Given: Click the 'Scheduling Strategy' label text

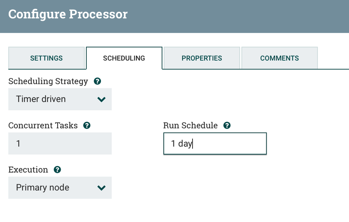Looking at the screenshot, I should [48, 81].
